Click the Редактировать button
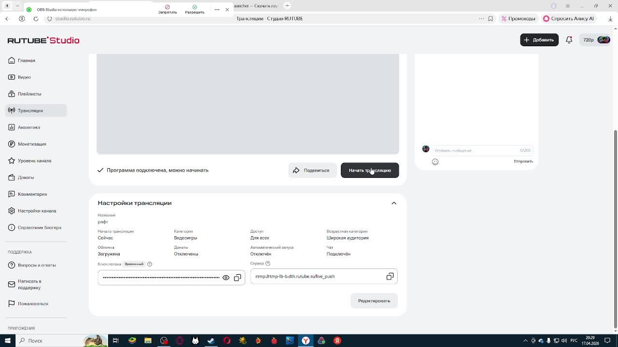Image resolution: width=618 pixels, height=347 pixels. pos(374,301)
